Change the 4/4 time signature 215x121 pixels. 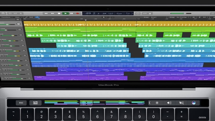pyautogui.click(x=128, y=13)
